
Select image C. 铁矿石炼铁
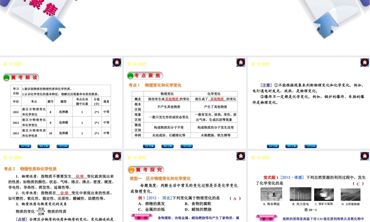pos(324,195)
